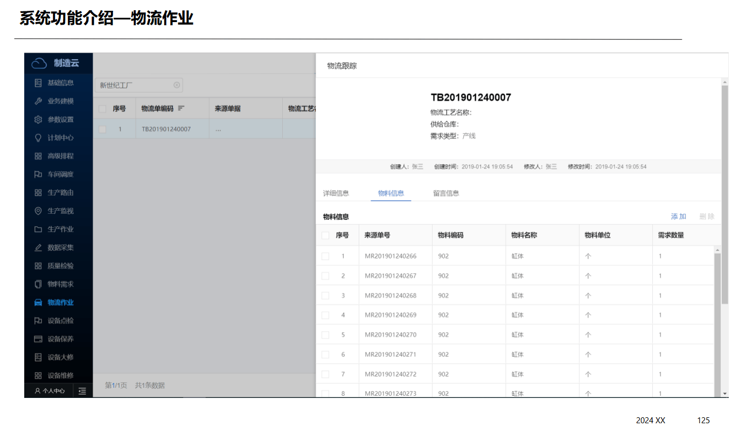Image resolution: width=753 pixels, height=427 pixels.
Task: Click the 来源单据 column header
Action: point(228,109)
